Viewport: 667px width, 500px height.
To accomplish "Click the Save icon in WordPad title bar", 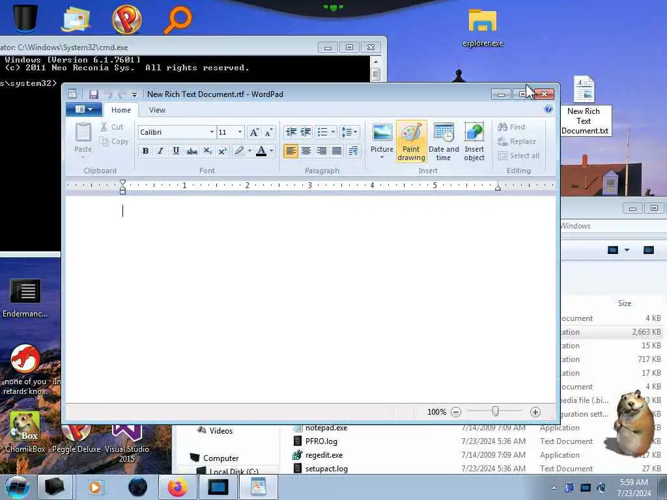I will point(94,94).
